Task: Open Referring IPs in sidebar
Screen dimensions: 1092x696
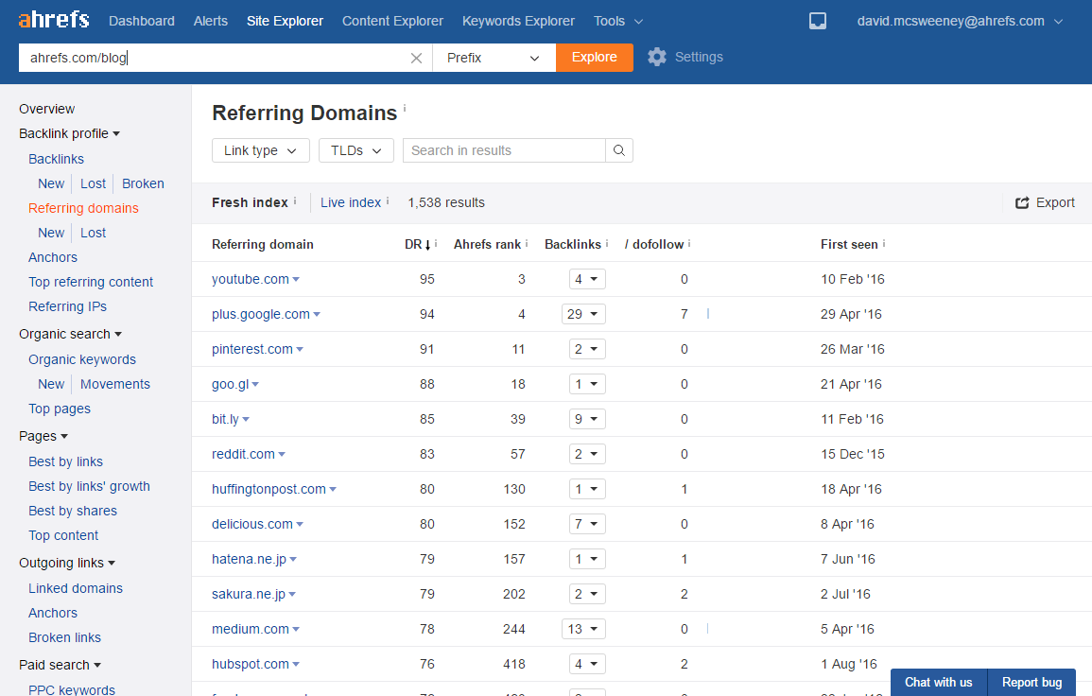Action: pyautogui.click(x=67, y=306)
